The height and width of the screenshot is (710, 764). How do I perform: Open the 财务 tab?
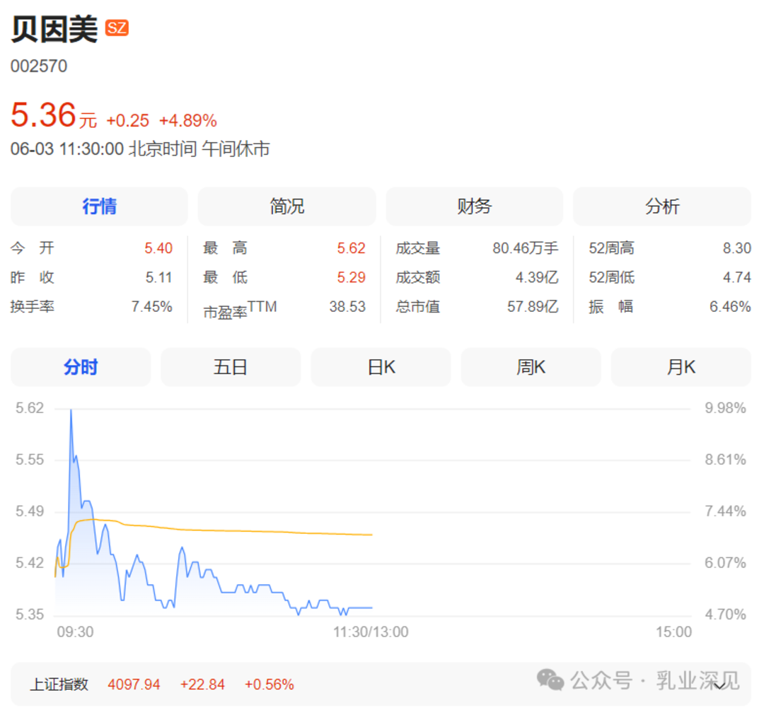(x=475, y=206)
